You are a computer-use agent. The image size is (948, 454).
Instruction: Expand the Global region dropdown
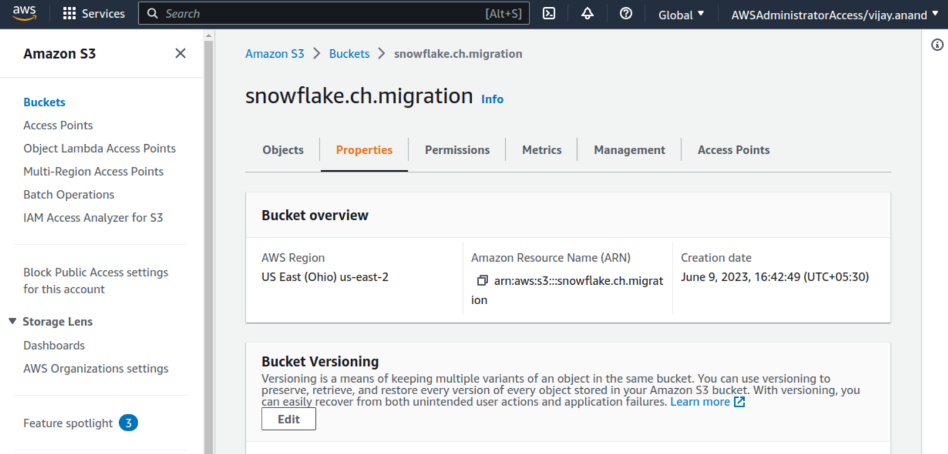click(681, 15)
